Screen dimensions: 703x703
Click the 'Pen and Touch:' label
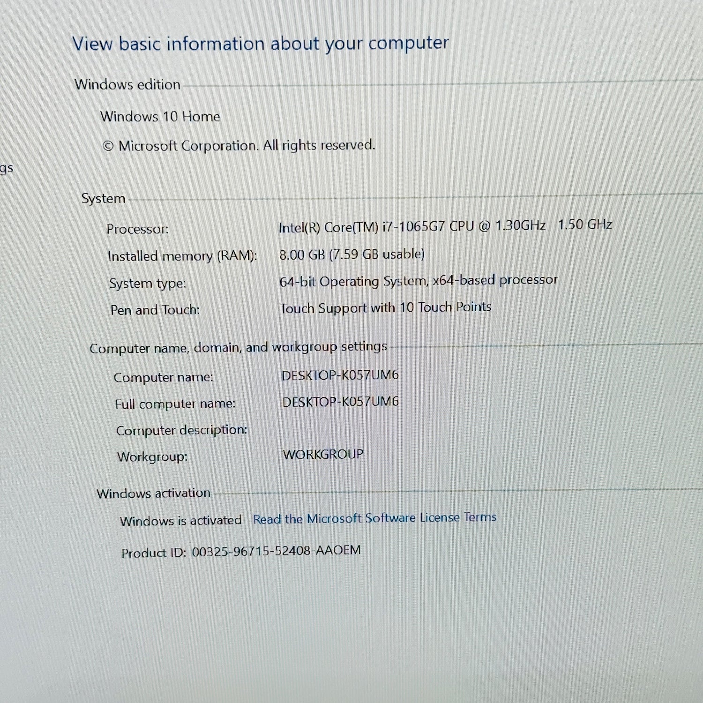coord(155,310)
